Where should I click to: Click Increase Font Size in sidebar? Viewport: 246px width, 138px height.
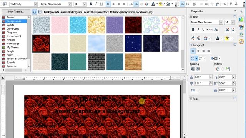[227, 30]
